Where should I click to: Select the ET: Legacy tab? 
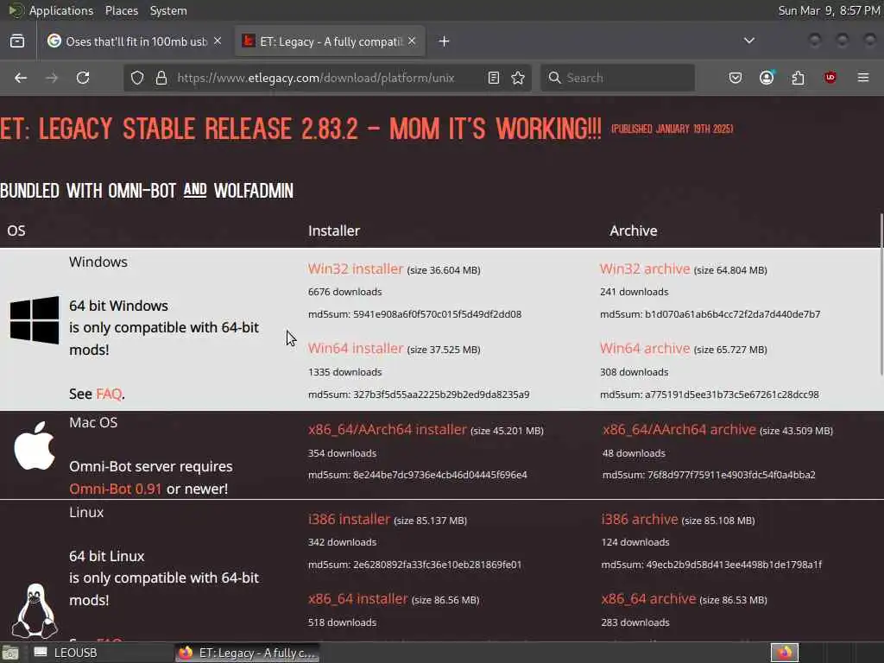(330, 41)
